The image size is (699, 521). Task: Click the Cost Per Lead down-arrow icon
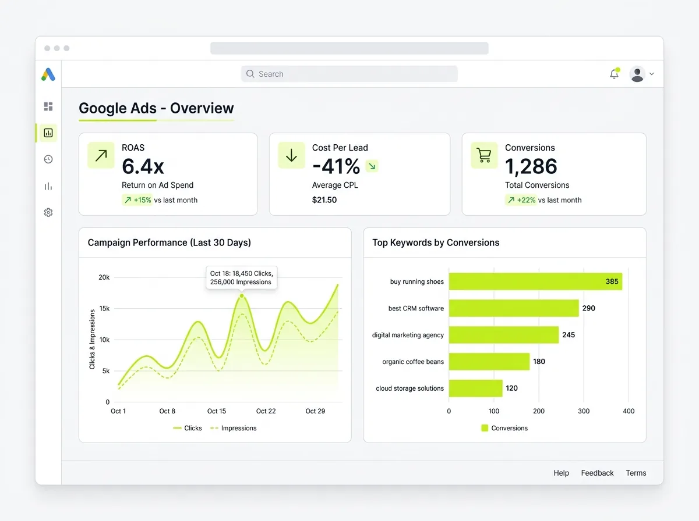[292, 155]
